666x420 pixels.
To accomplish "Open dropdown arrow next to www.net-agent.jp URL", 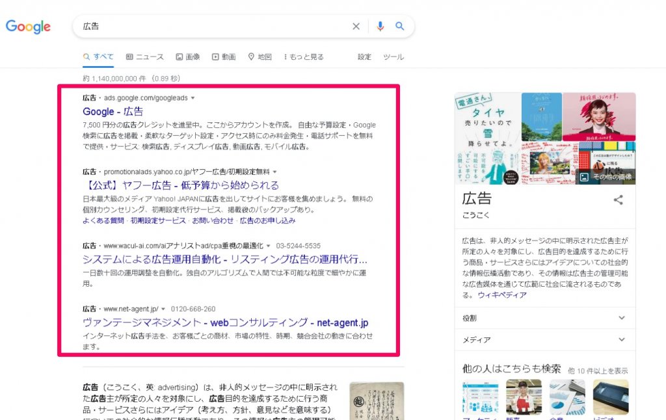I will [163, 309].
